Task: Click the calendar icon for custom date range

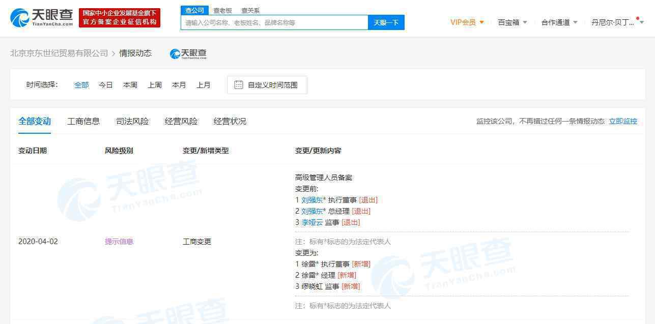Action: tap(238, 85)
